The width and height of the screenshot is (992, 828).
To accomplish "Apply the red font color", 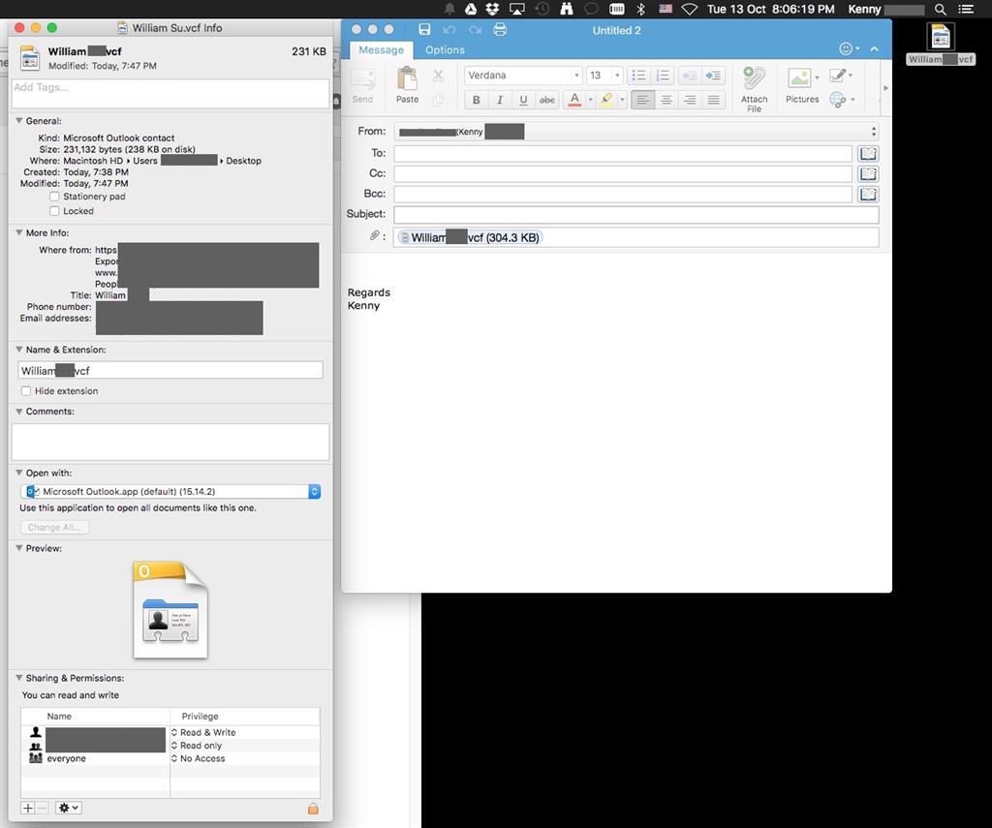I will (x=574, y=100).
